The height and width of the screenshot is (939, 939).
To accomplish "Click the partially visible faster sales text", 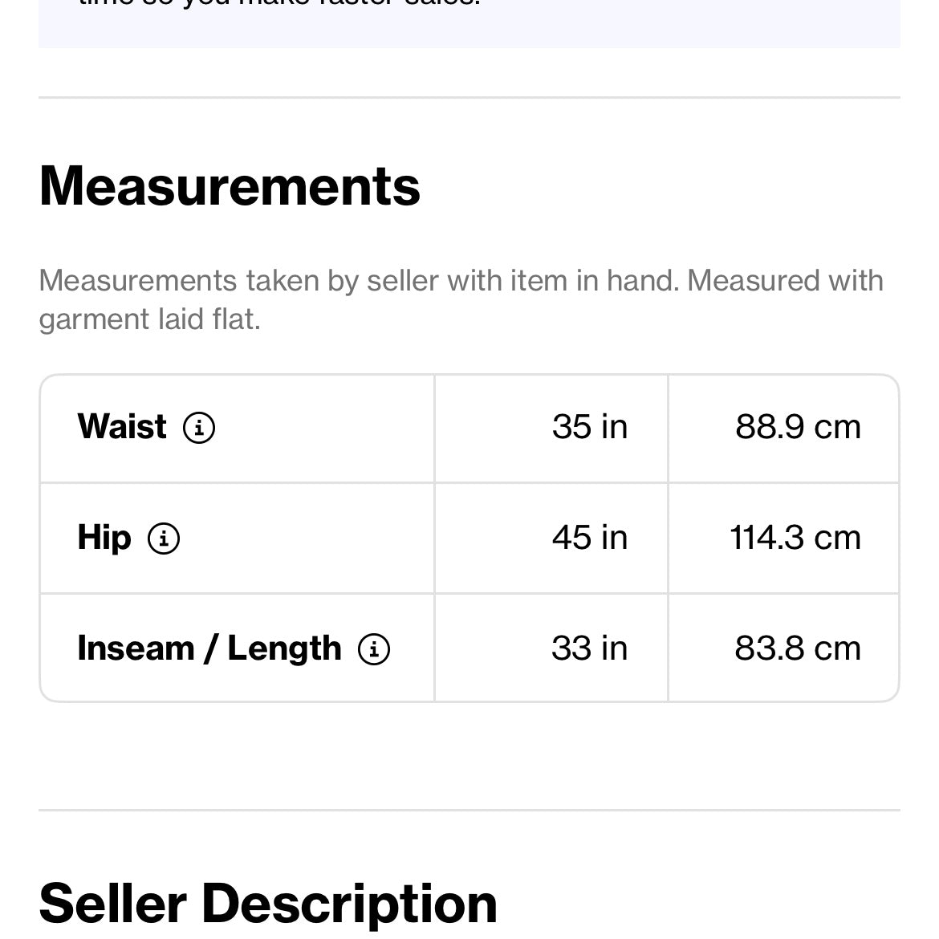I will click(279, 3).
